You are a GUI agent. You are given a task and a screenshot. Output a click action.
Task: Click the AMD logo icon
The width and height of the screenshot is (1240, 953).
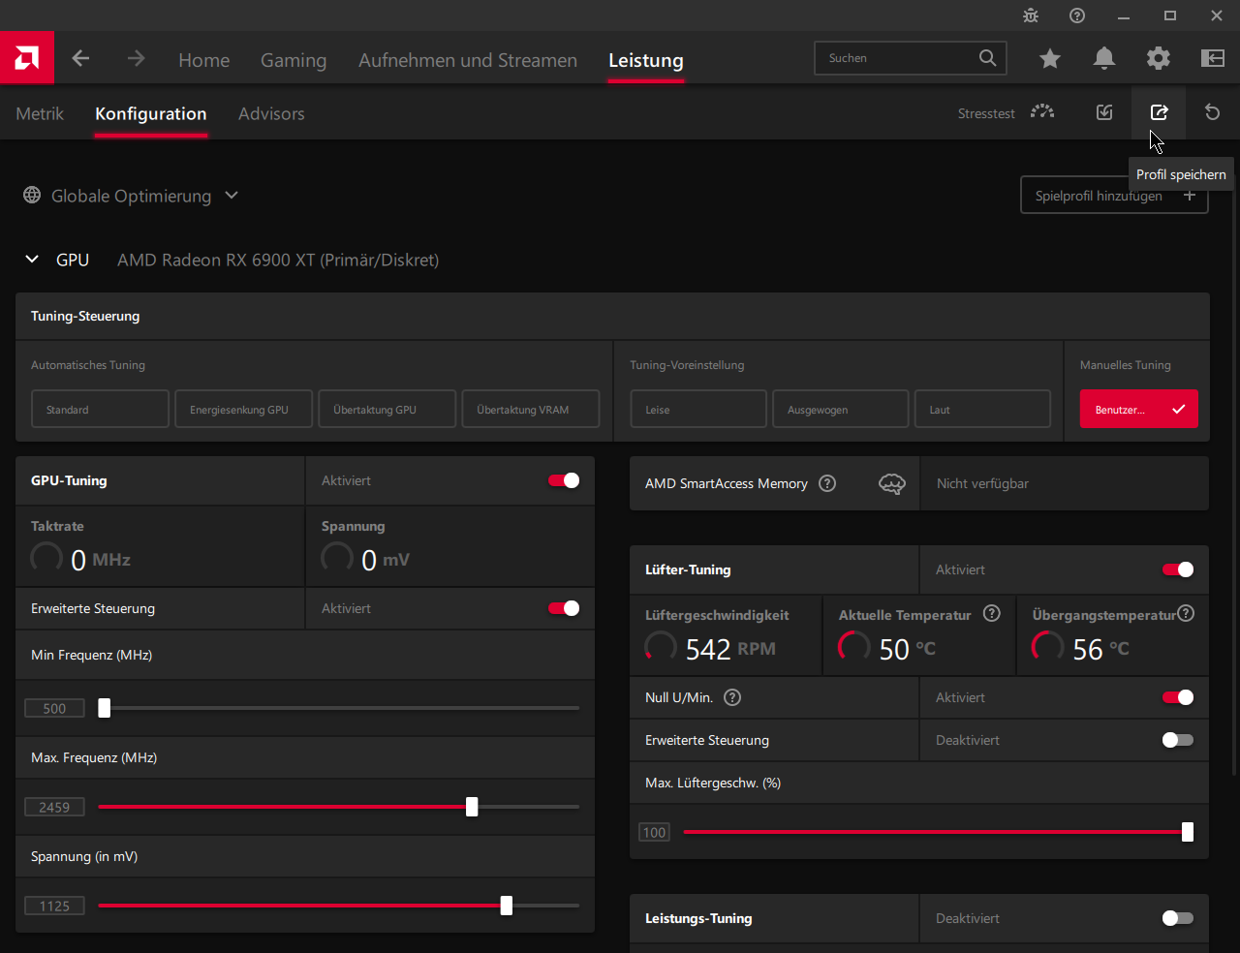click(27, 58)
